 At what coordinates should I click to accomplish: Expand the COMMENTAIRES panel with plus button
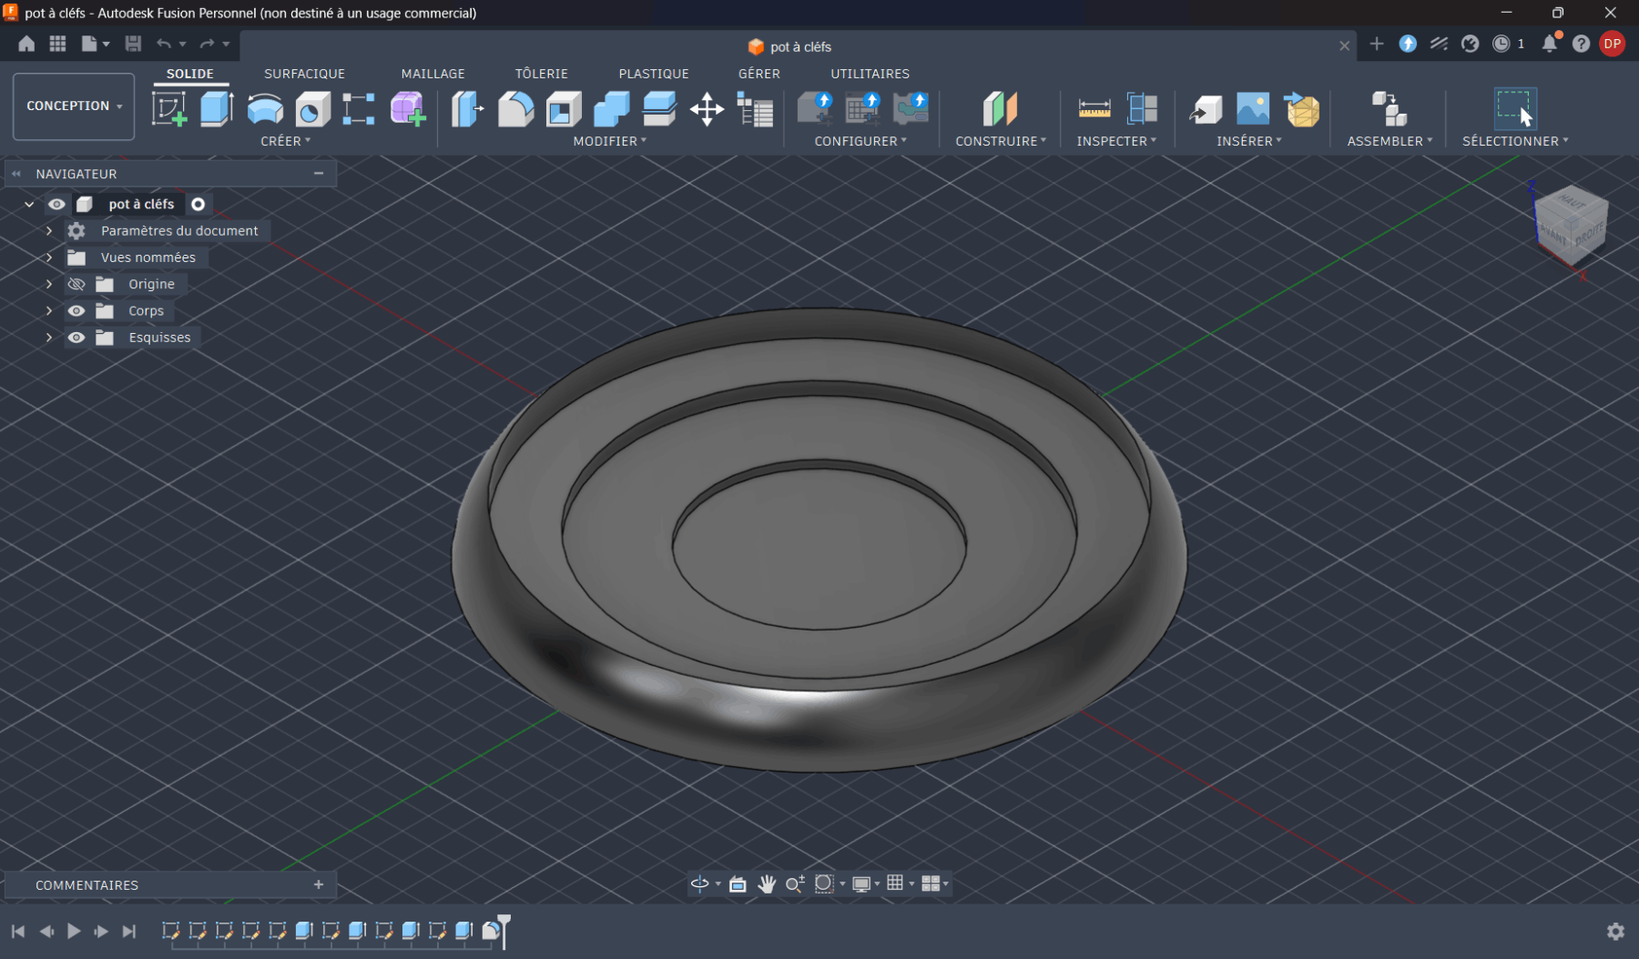pos(319,884)
